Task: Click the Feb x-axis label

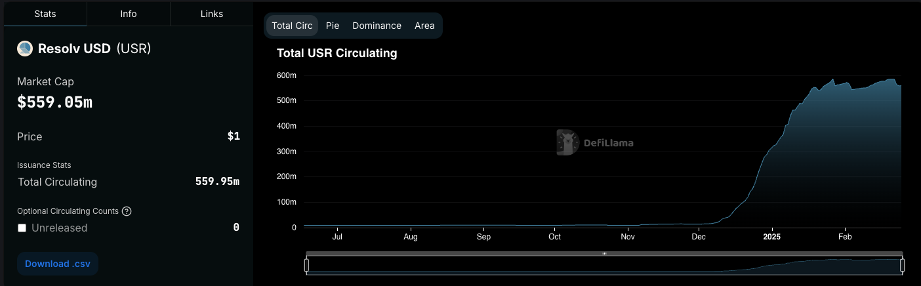Action: coord(845,237)
